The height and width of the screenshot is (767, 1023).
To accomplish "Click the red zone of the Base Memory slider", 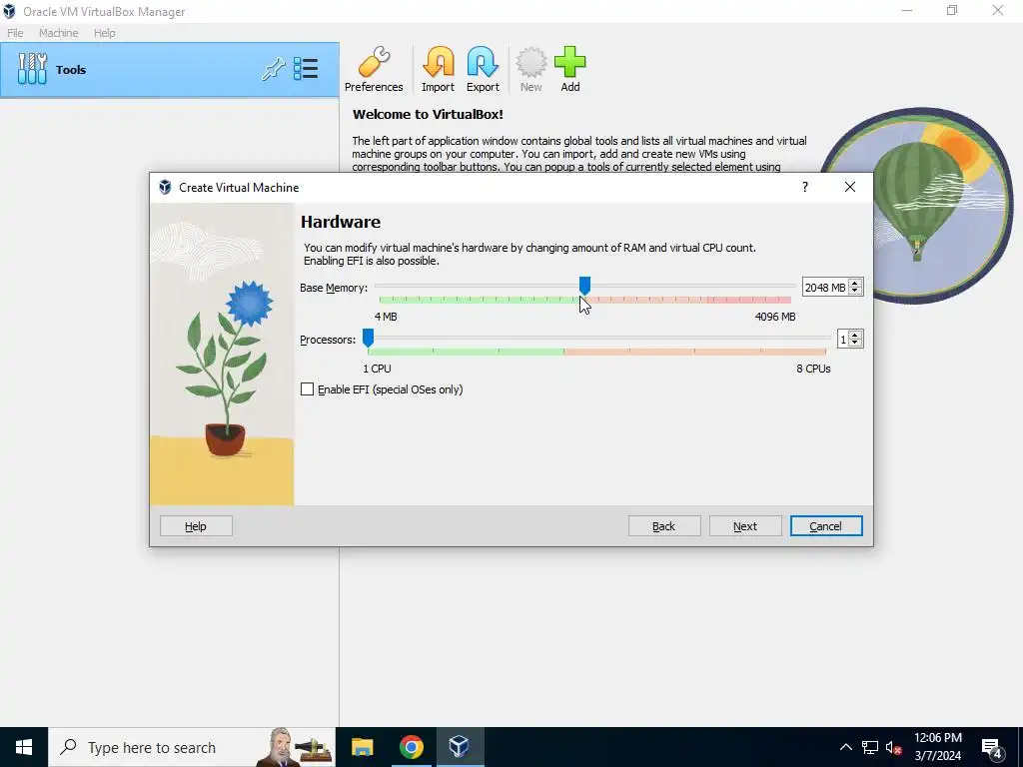I will tap(748, 300).
